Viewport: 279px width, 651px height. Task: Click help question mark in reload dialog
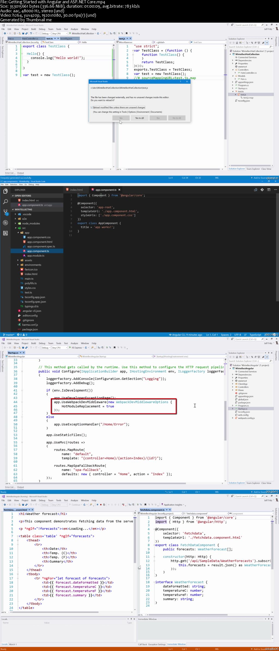point(180,82)
